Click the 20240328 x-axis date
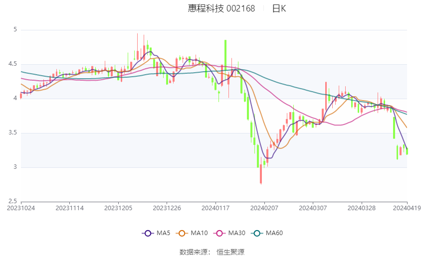The height and width of the screenshot is (258, 424). [x=362, y=208]
